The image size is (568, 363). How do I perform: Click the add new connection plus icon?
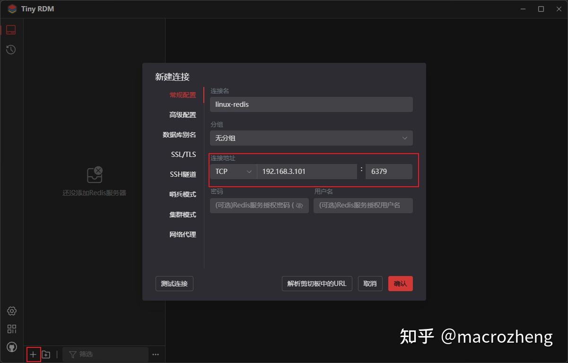[33, 354]
